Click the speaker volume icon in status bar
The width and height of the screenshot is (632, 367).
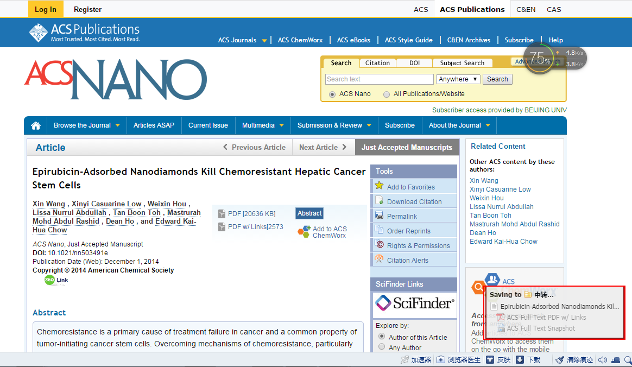[x=603, y=360]
